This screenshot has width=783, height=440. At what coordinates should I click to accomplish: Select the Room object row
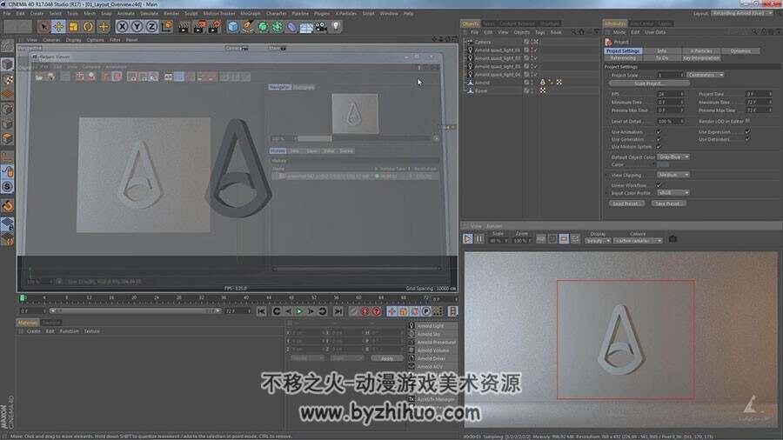point(481,90)
